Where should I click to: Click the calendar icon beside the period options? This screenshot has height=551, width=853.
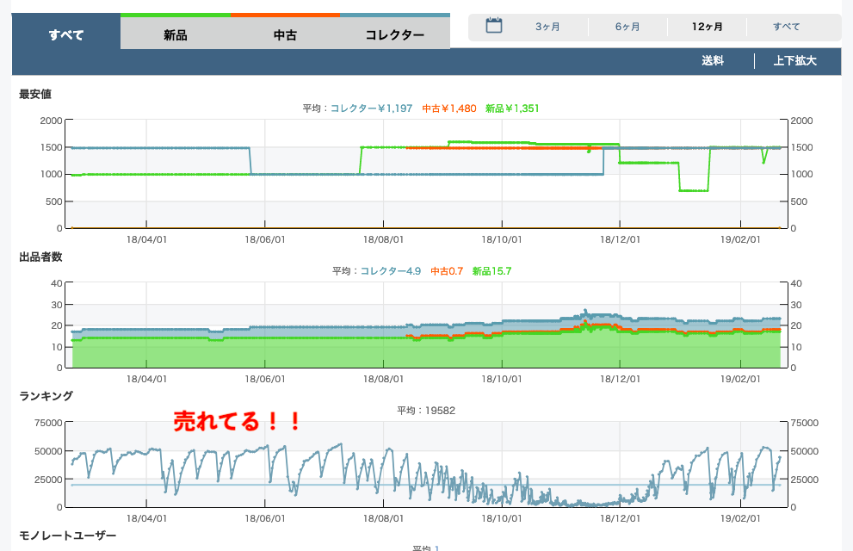click(494, 26)
